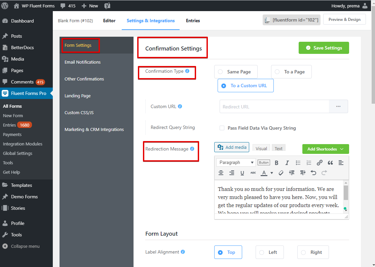375x267 pixels.
Task: Click the user avatar icon
Action: (365, 6)
